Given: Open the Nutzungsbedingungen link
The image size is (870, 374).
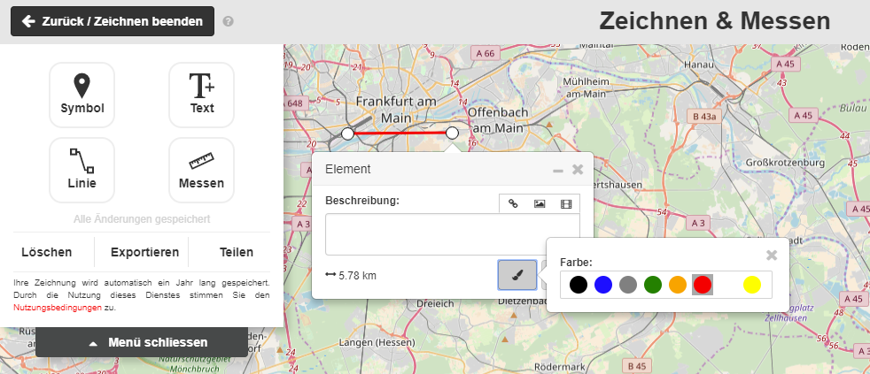Looking at the screenshot, I should coord(57,308).
